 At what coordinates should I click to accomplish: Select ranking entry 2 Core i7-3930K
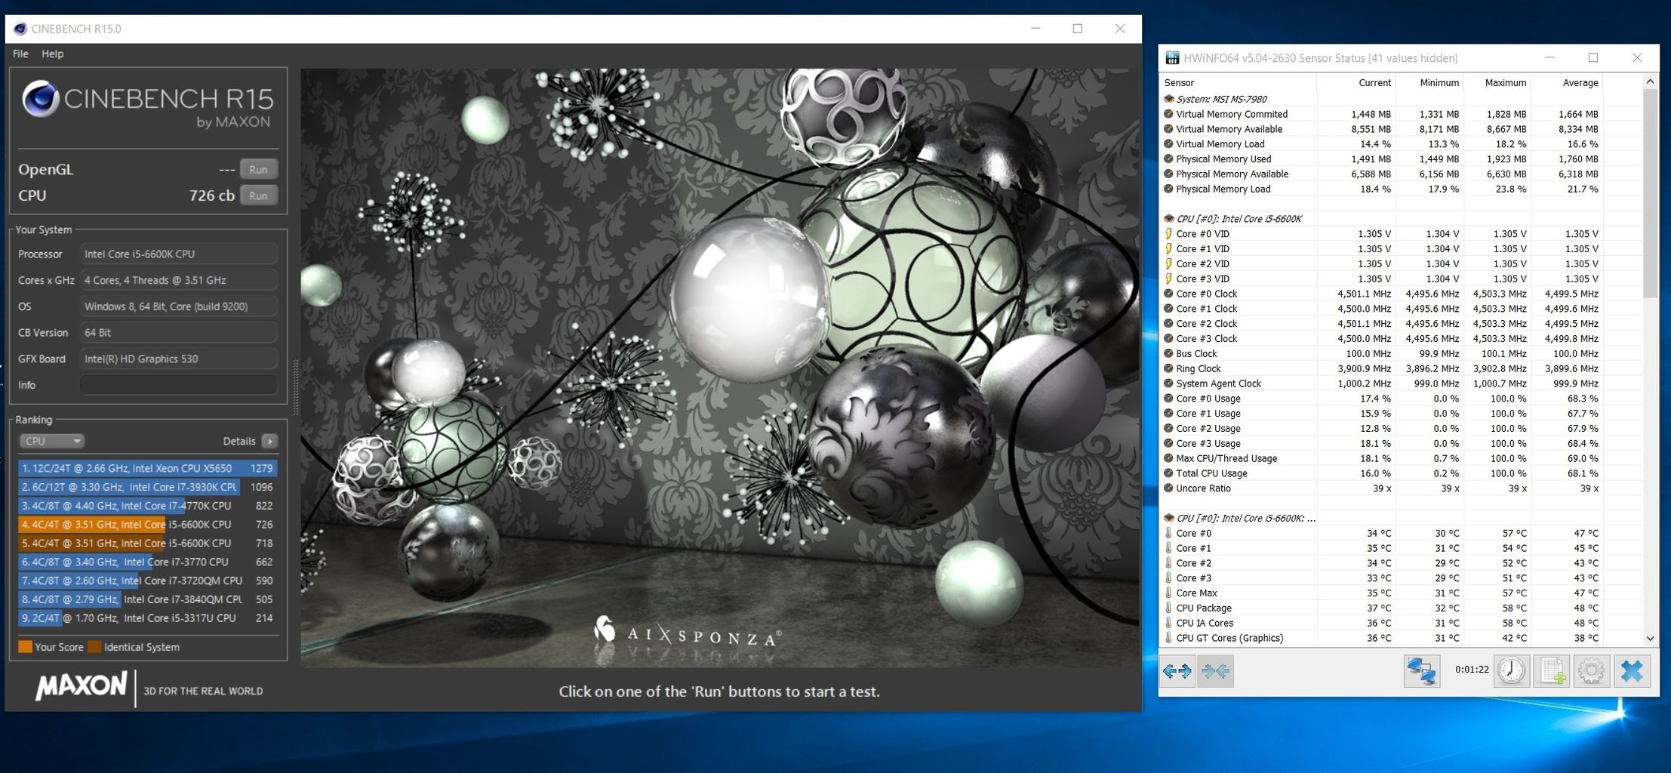coord(148,487)
